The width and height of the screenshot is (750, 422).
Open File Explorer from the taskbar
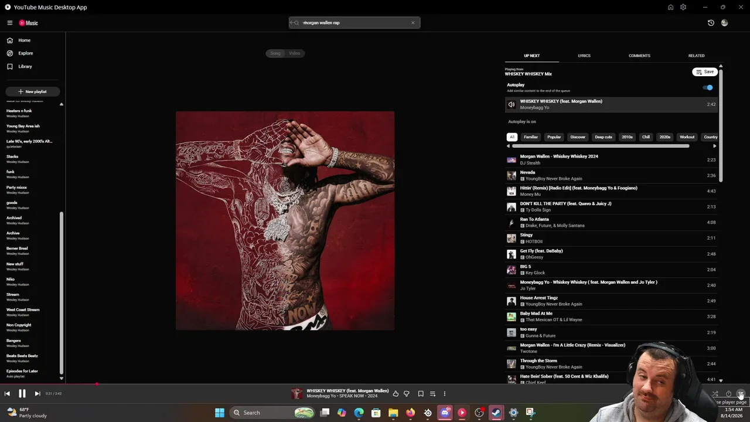click(x=393, y=413)
